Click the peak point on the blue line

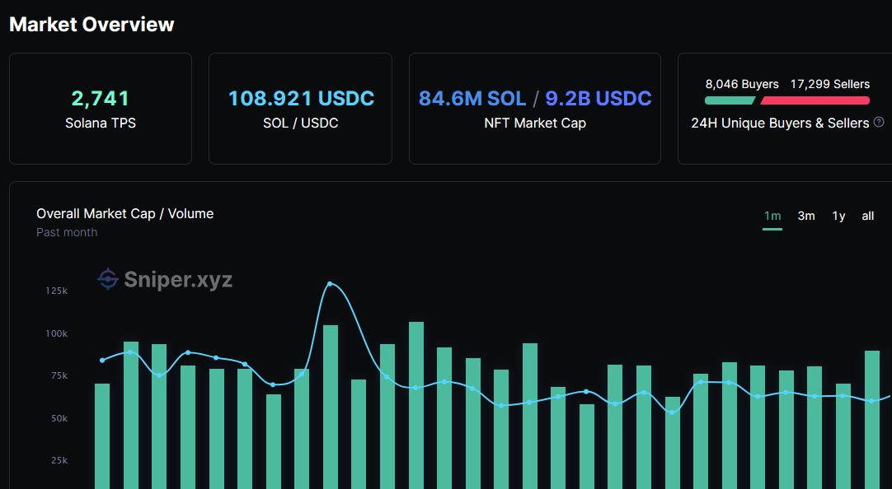coord(331,282)
